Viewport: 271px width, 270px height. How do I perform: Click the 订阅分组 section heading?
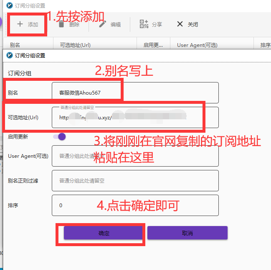click(x=20, y=73)
